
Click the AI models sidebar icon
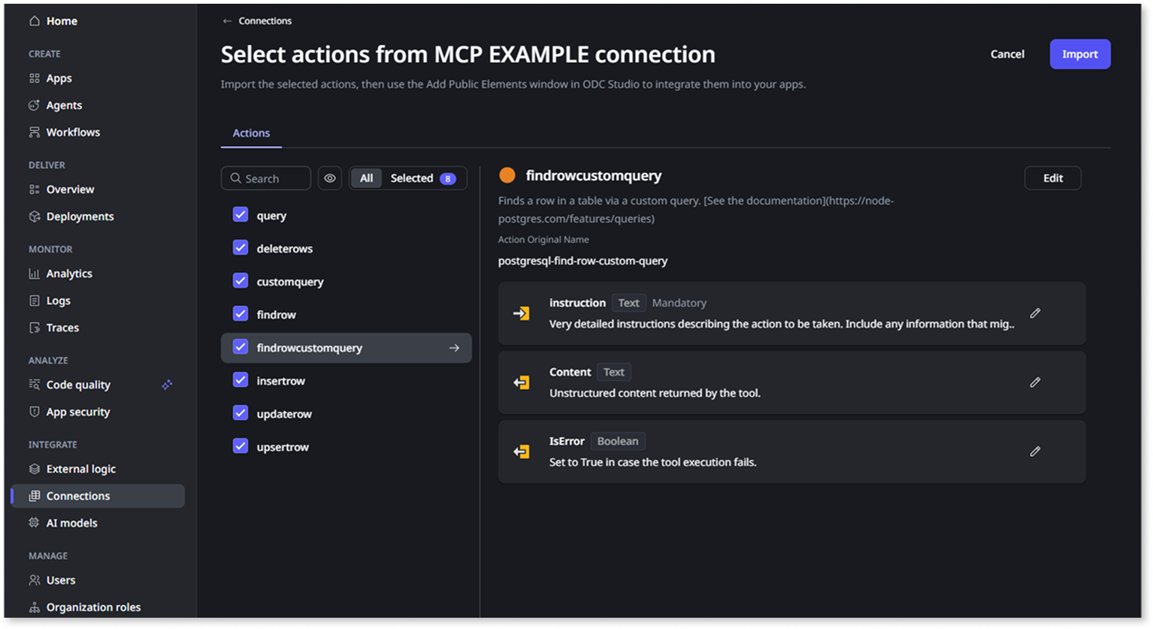[35, 523]
